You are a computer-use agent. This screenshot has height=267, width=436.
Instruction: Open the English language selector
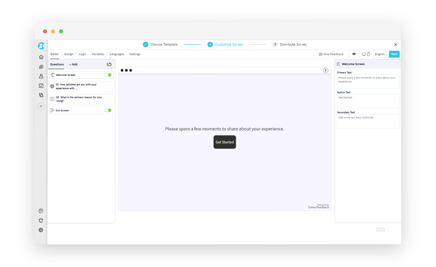pyautogui.click(x=380, y=54)
